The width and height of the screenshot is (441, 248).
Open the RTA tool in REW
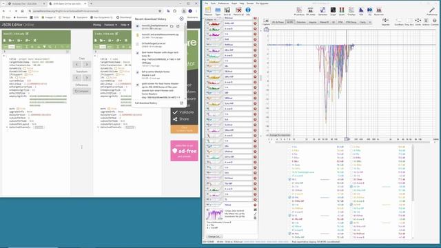tap(361, 11)
